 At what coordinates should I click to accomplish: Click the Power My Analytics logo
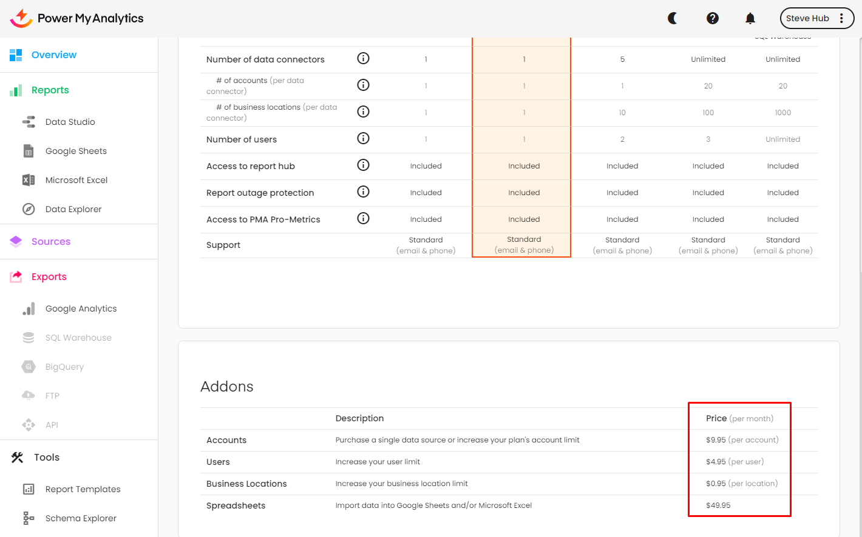76,18
